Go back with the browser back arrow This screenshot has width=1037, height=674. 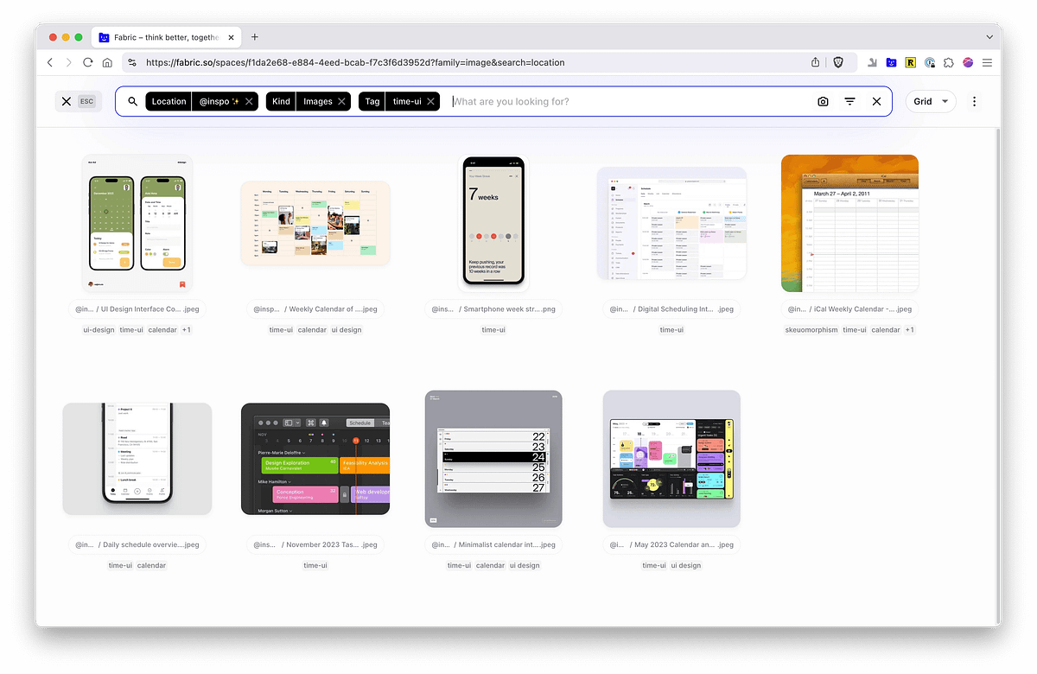coord(50,62)
